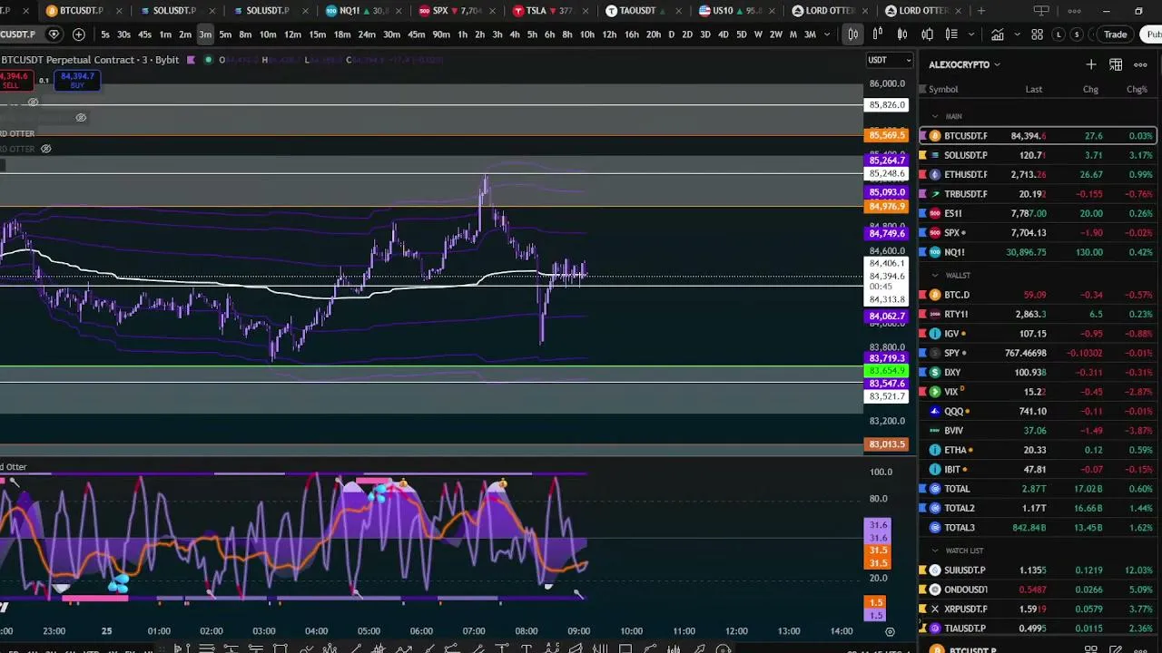
Task: Collapse the WALLST watchlist section
Action: coord(935,275)
